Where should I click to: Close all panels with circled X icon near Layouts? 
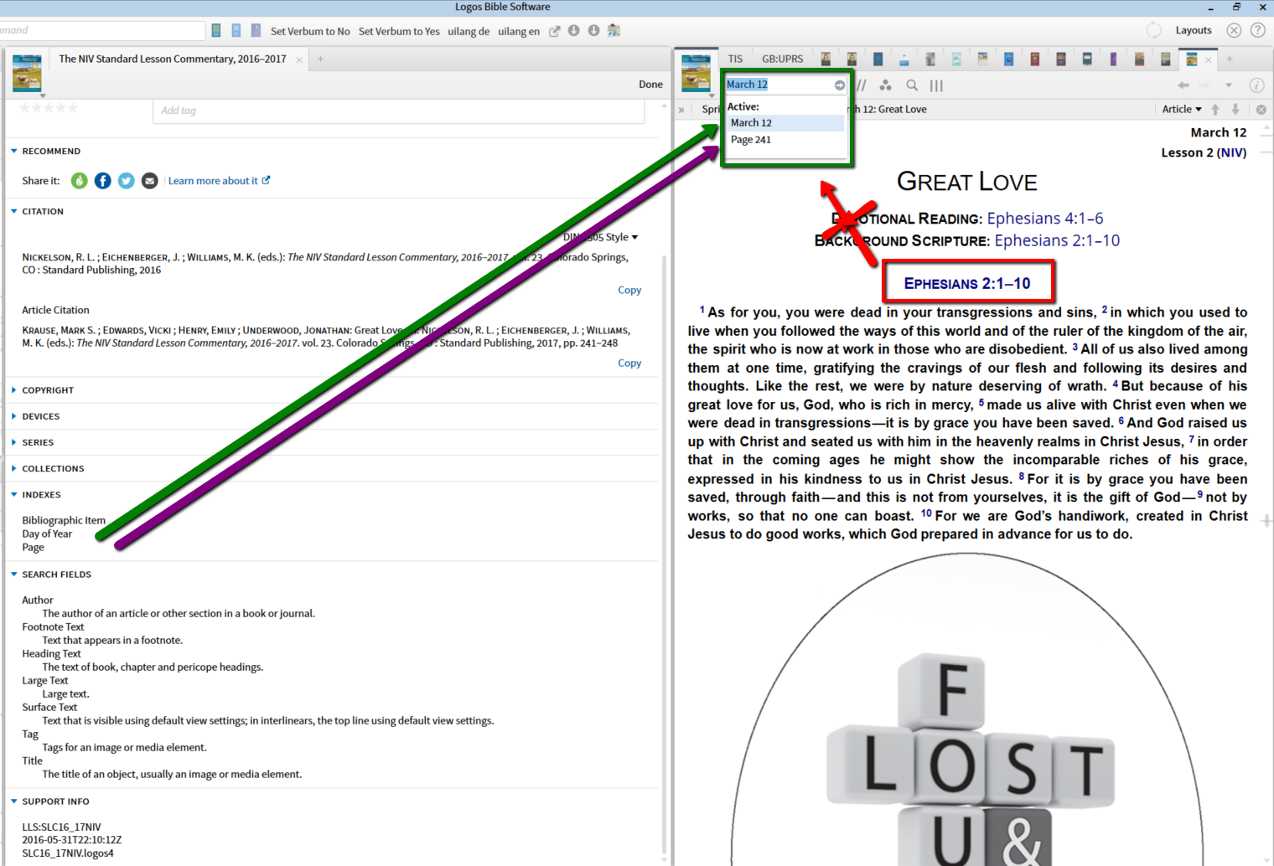coord(1234,30)
